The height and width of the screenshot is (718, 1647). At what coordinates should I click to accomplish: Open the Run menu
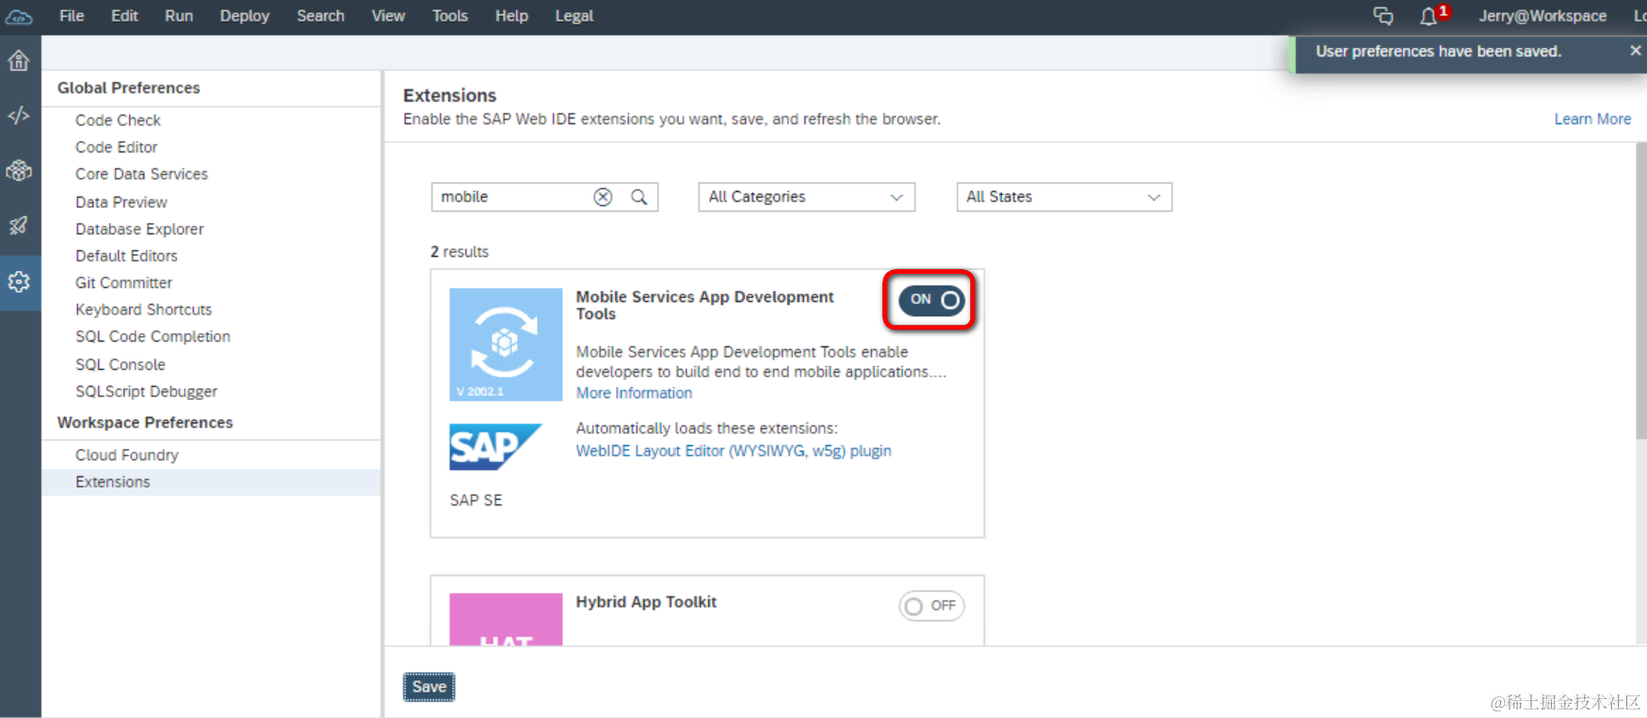tap(179, 16)
